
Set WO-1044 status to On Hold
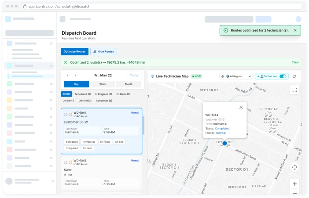coord(88,148)
